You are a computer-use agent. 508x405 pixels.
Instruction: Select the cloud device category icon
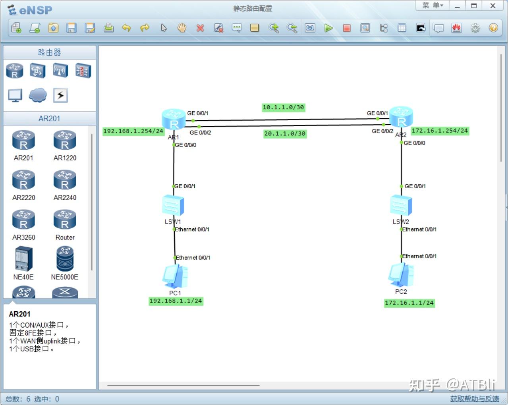[38, 95]
